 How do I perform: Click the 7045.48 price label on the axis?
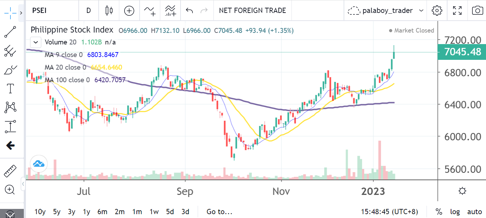point(461,52)
